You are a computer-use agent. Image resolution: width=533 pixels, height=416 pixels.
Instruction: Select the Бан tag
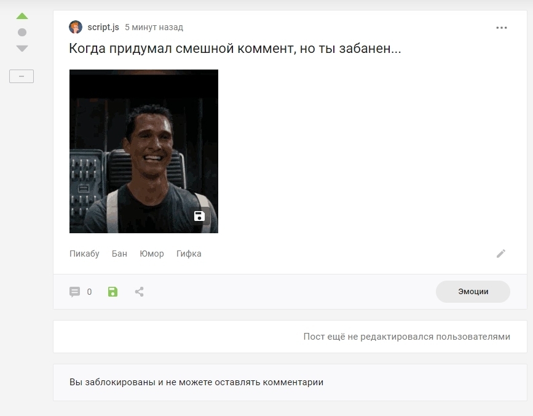[x=119, y=254]
